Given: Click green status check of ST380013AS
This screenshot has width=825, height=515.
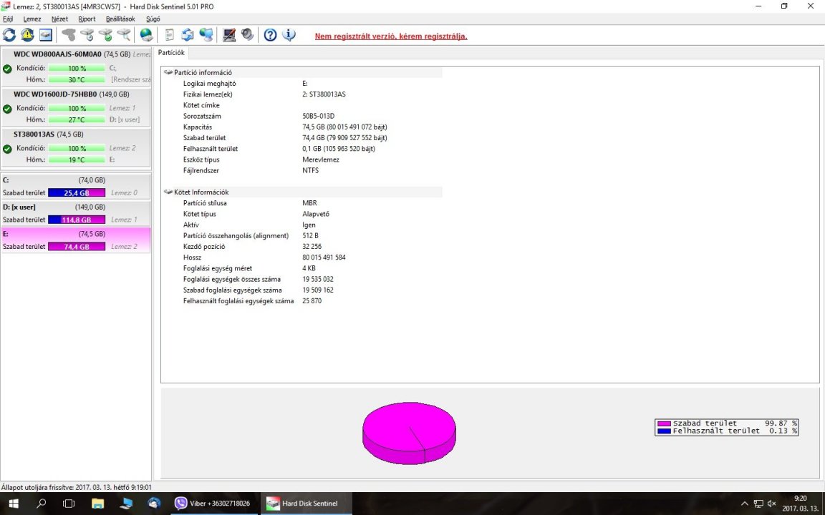Looking at the screenshot, I should coord(7,149).
